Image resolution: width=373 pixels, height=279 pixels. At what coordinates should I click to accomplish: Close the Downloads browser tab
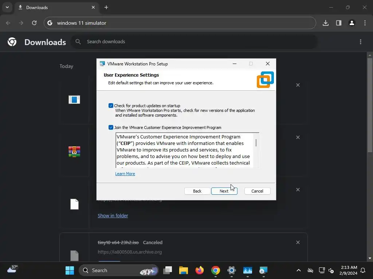pos(93,7)
